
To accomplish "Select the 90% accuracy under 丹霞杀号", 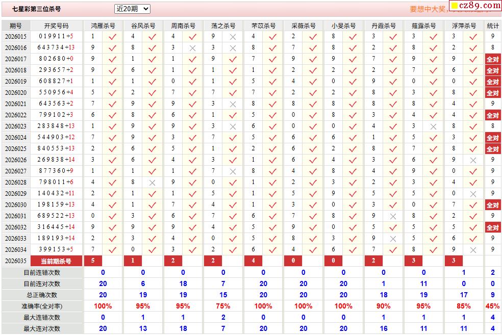I will point(384,306).
